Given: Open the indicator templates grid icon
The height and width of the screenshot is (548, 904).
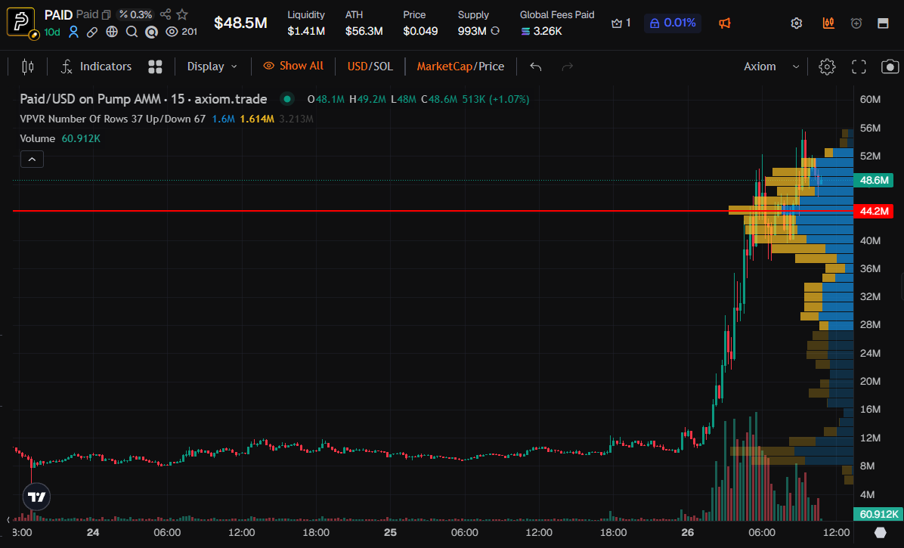Looking at the screenshot, I should [155, 67].
